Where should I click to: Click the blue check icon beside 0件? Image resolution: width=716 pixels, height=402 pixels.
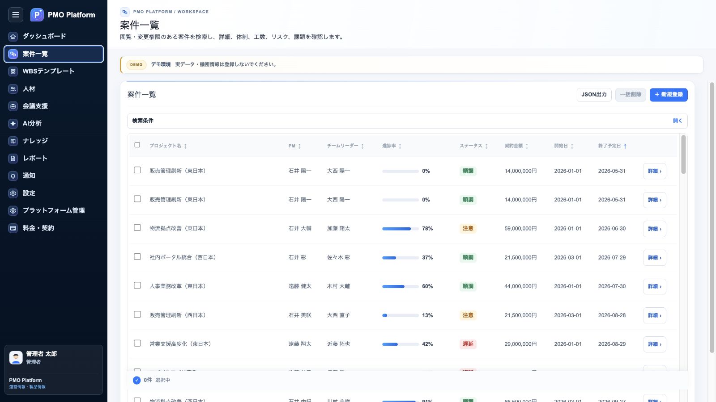click(136, 380)
